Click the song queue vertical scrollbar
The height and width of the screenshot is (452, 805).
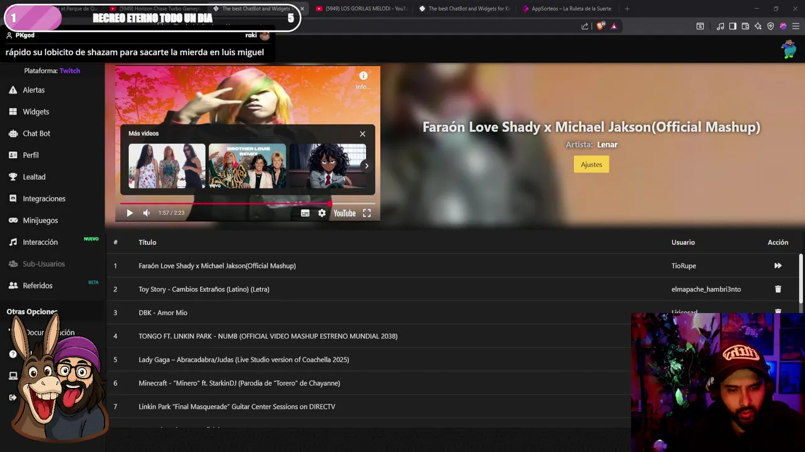[x=801, y=279]
